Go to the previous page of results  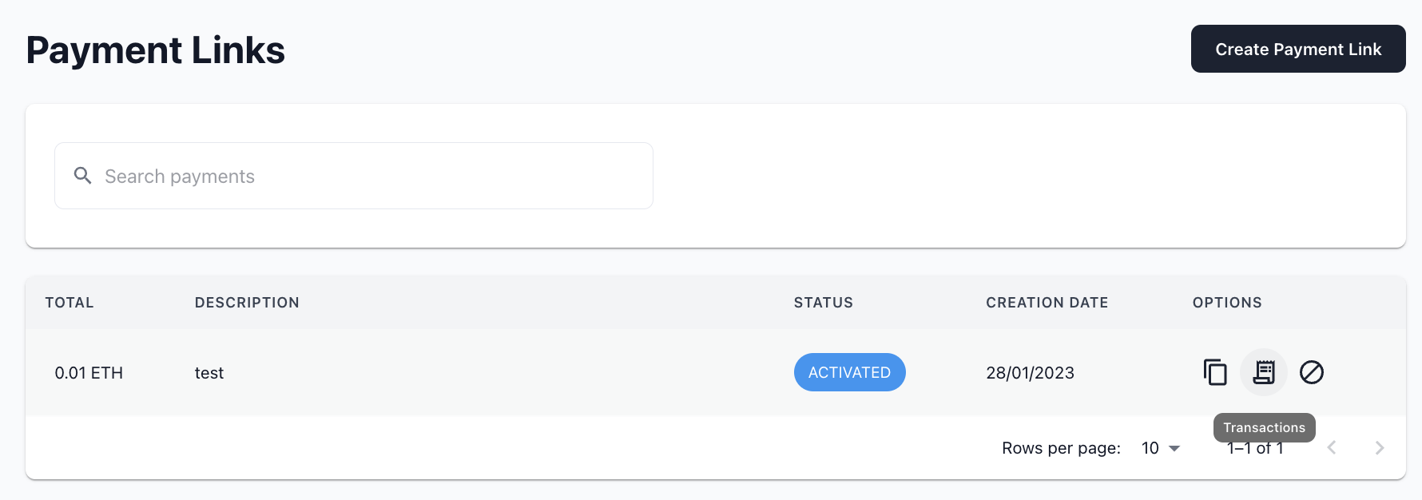click(1332, 448)
